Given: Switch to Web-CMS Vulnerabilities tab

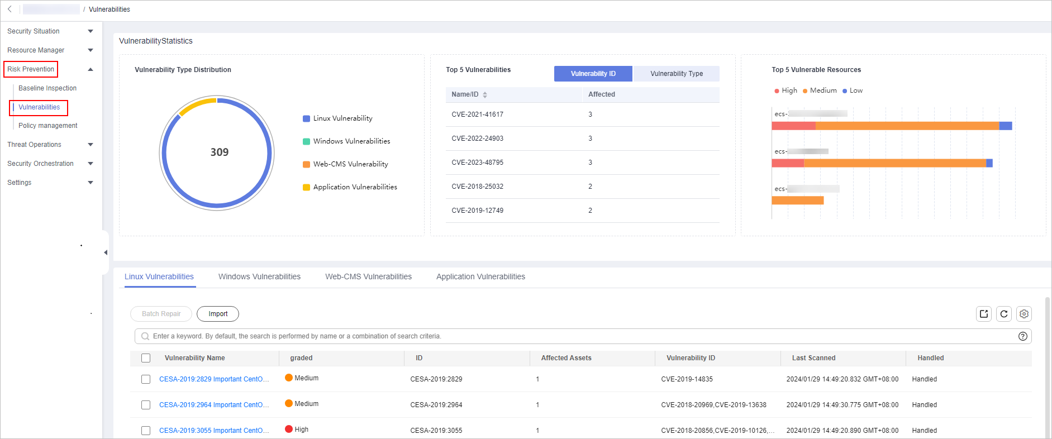Looking at the screenshot, I should pyautogui.click(x=368, y=276).
